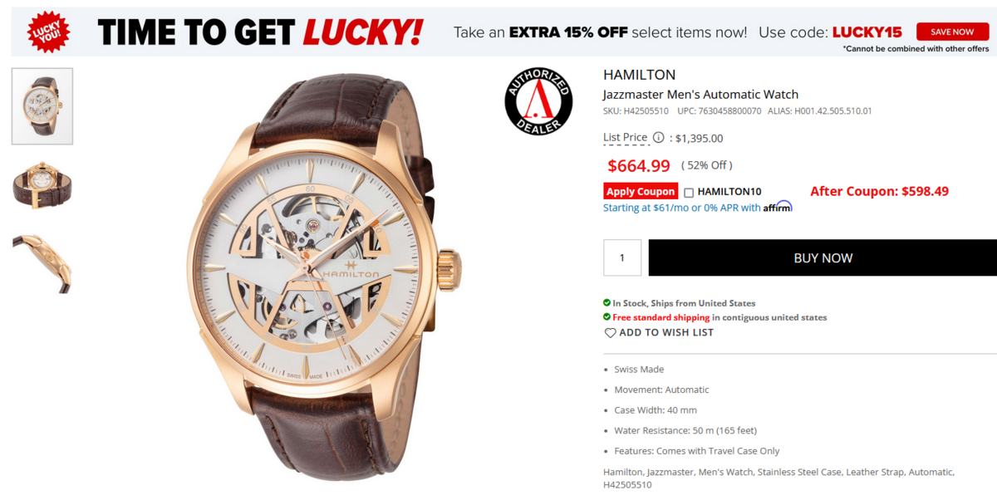
Task: Click the Add to Wish List link
Action: coord(666,333)
